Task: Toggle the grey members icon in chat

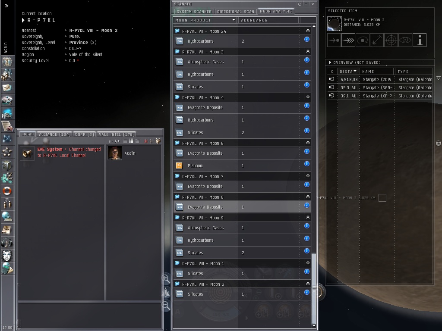Action: point(151,141)
